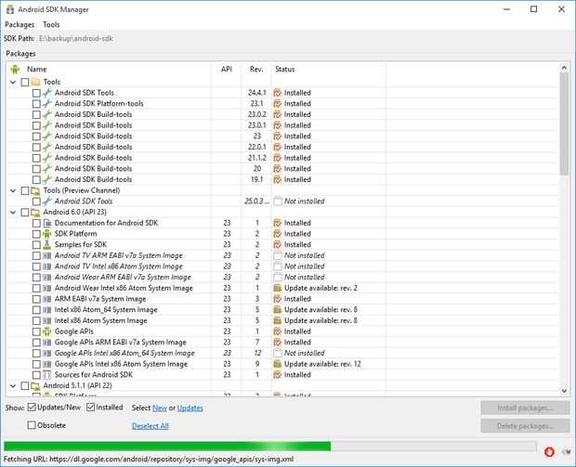Click the Google APIs android icon
Screen dimensions: 576x467
coord(47,331)
